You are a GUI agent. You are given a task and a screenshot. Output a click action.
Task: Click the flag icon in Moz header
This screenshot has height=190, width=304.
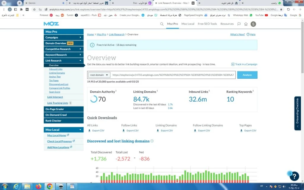tap(239, 24)
